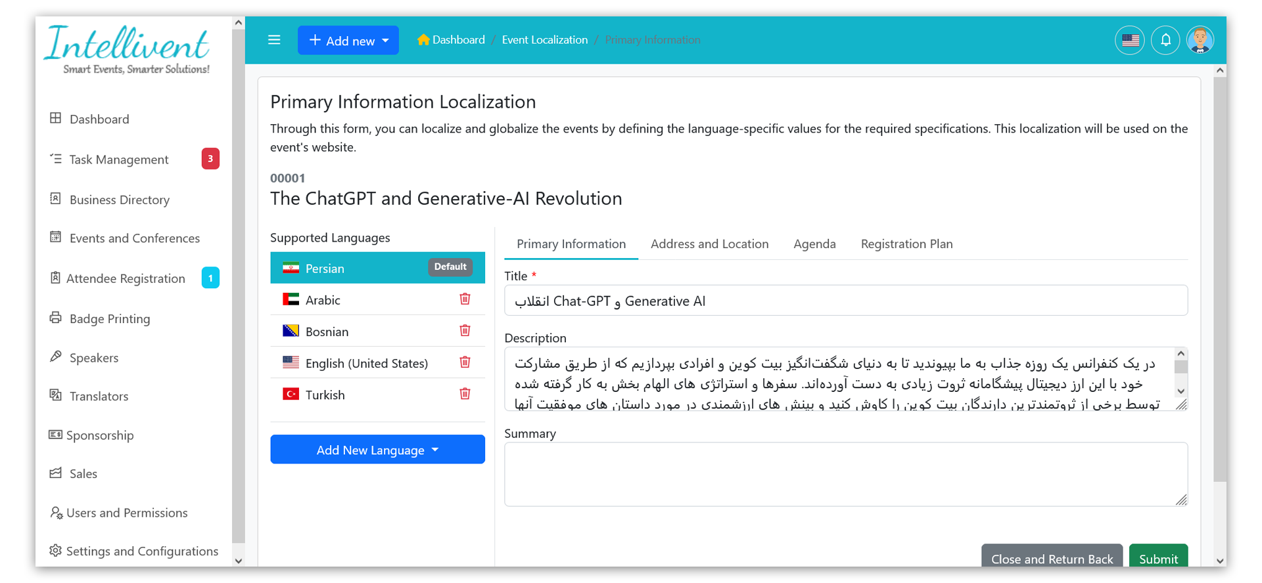The height and width of the screenshot is (583, 1262).
Task: Select Arabic in Supported Languages
Action: point(377,299)
